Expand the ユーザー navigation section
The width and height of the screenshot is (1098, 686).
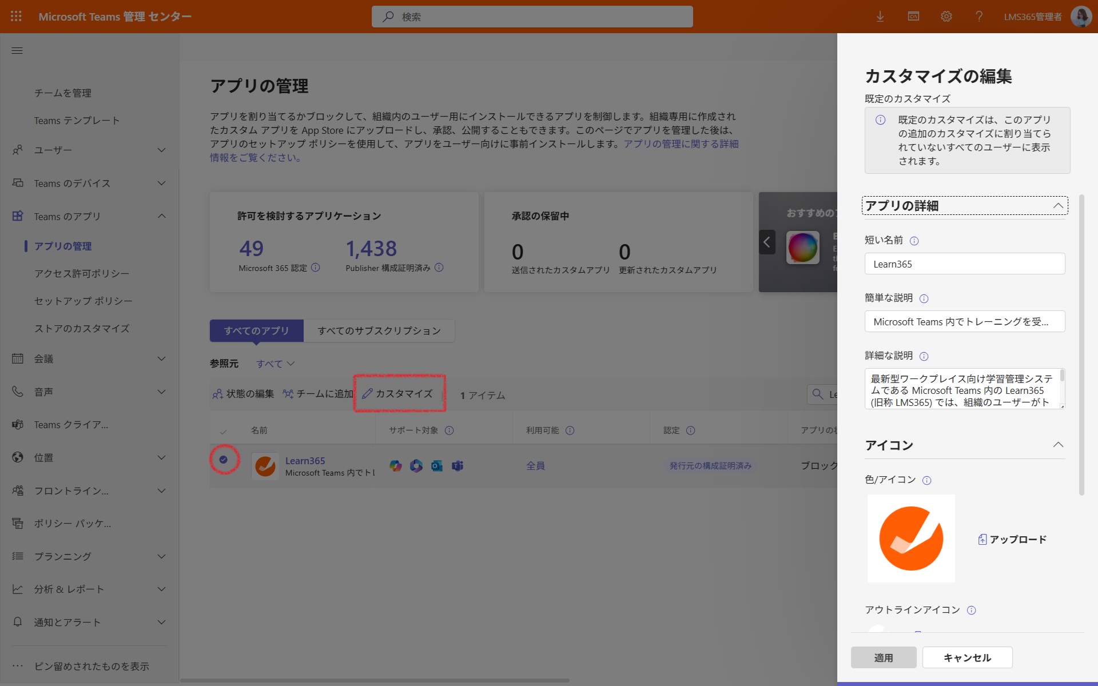[162, 150]
